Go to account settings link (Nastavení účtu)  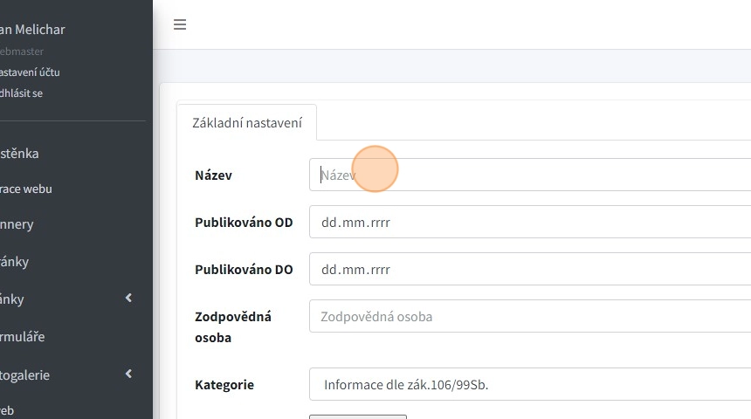coord(30,72)
